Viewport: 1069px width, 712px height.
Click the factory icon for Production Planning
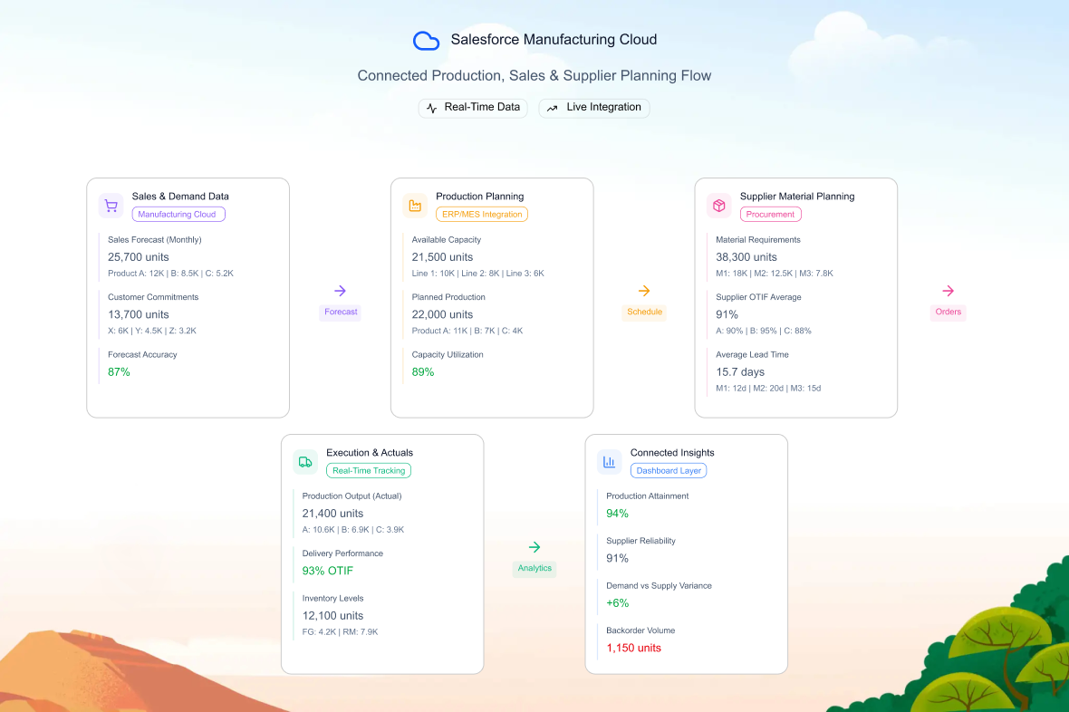[415, 206]
